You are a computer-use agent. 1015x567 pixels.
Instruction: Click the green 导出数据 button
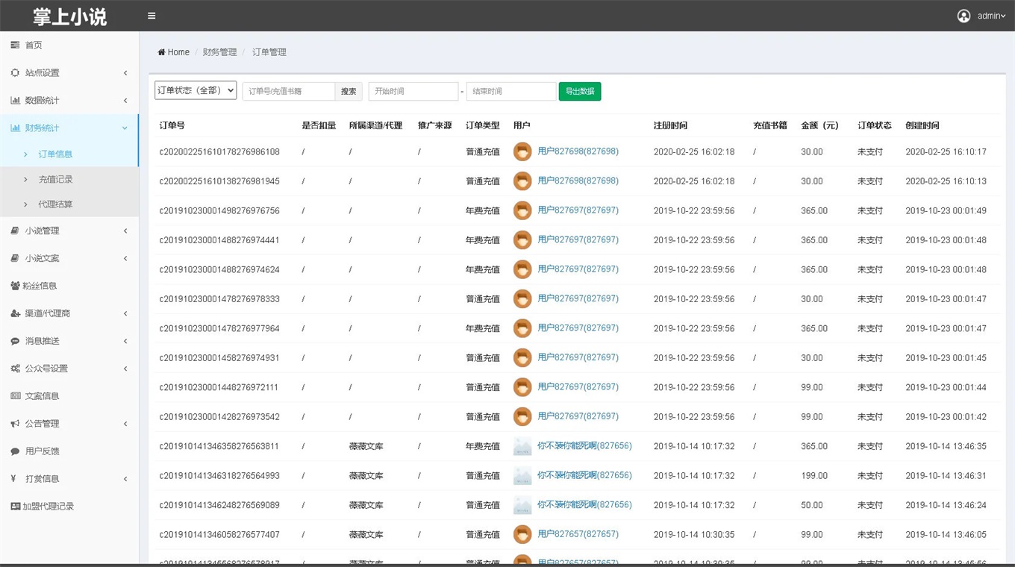[580, 91]
